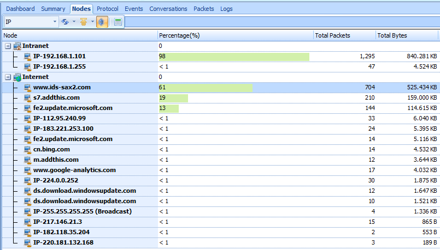Open the gold arrow icon's dropdown arrow
This screenshot has height=250, width=440.
[92, 22]
